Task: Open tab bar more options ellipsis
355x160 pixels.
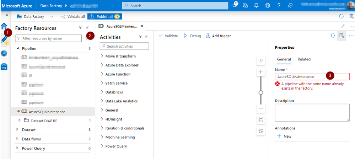Action: [351, 26]
